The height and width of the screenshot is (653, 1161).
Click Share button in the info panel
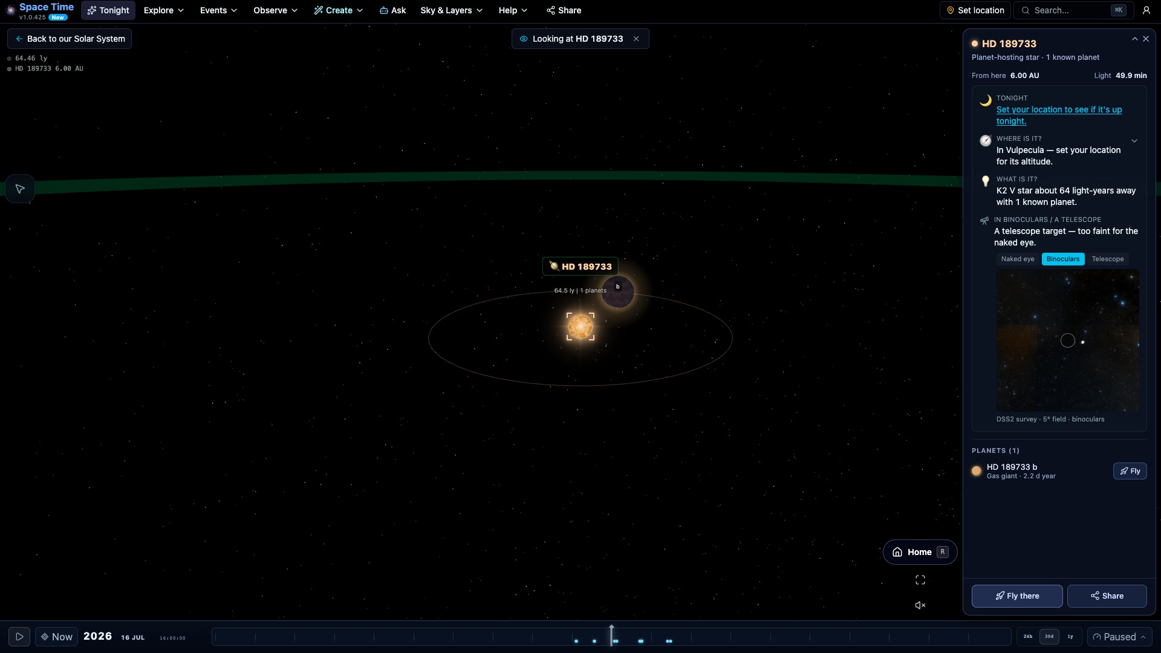(x=1107, y=596)
